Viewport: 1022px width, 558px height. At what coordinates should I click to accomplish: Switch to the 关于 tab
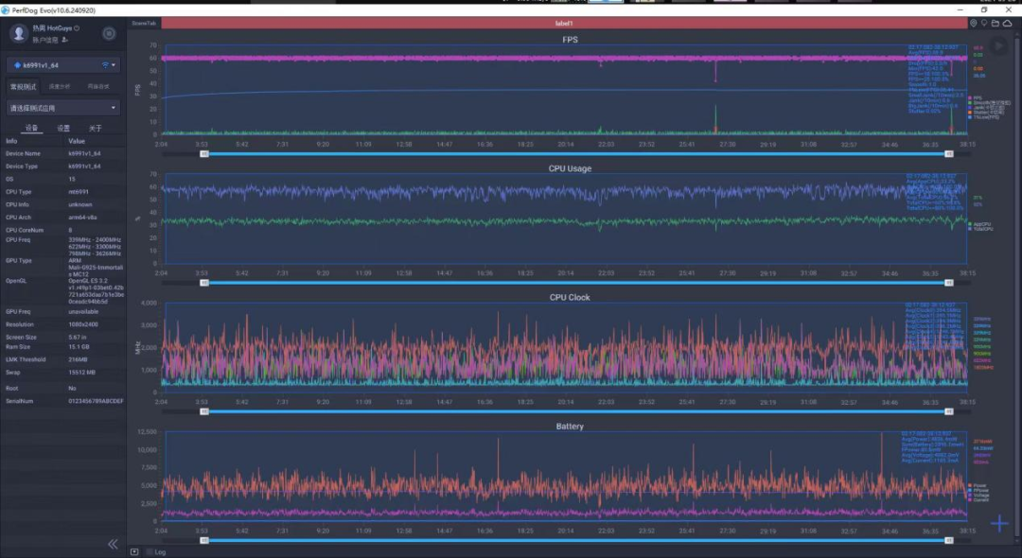(x=95, y=128)
